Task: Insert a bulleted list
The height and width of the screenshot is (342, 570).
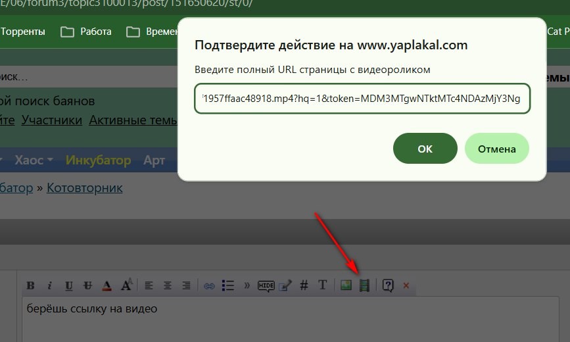Action: point(228,285)
